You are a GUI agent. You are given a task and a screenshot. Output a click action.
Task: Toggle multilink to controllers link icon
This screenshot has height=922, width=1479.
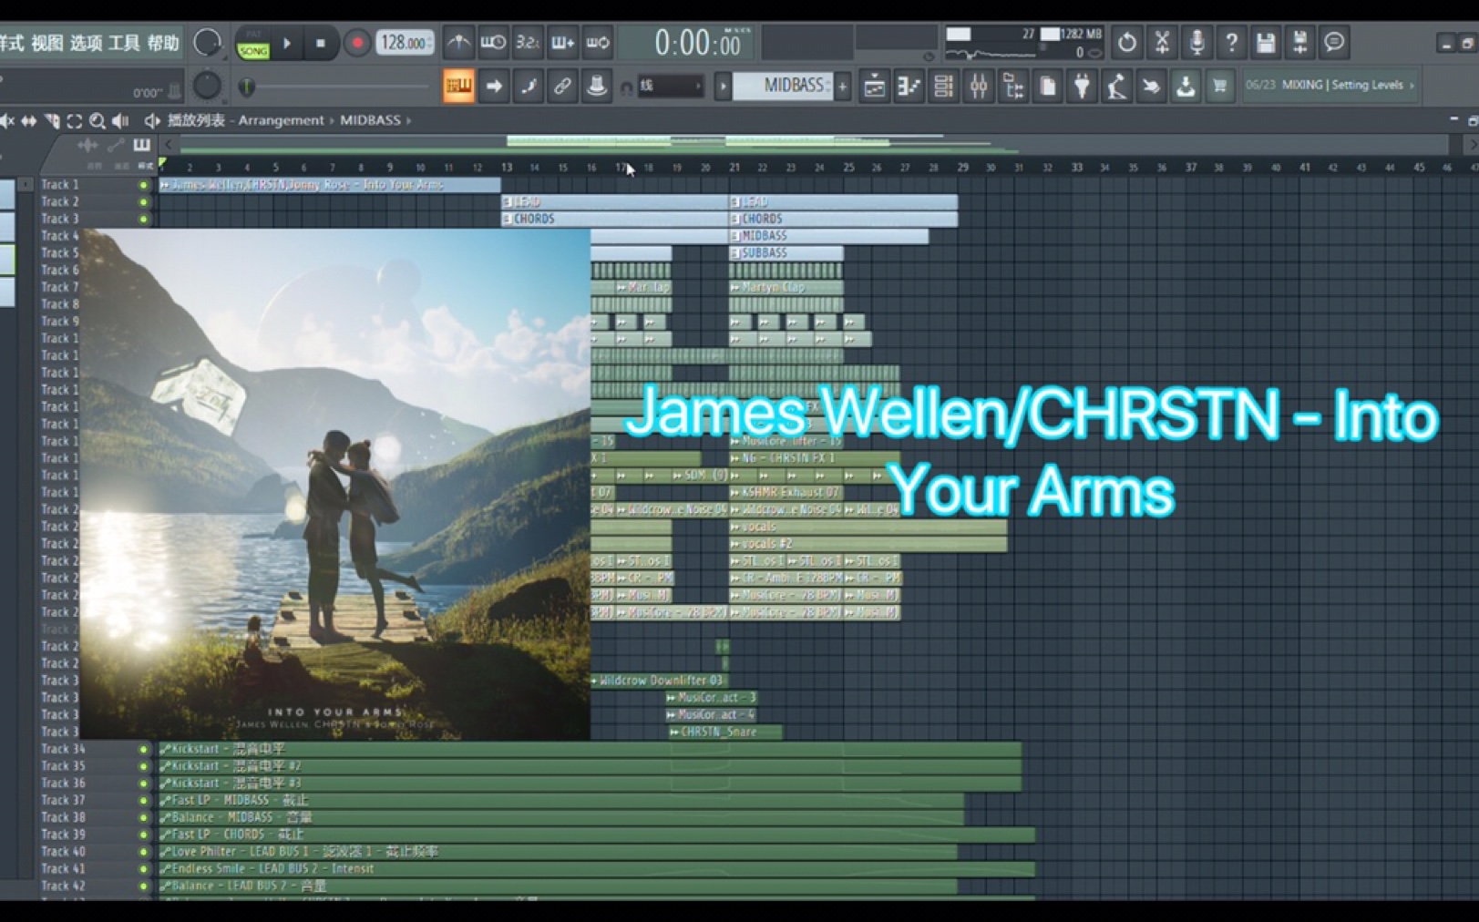pyautogui.click(x=563, y=87)
